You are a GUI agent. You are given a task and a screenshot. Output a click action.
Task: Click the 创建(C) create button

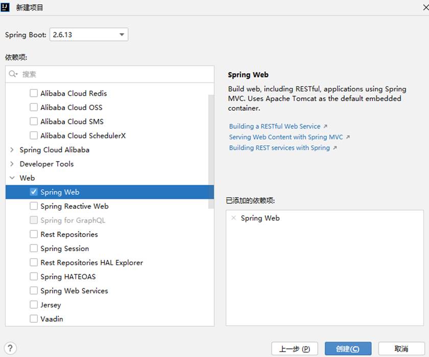348,348
